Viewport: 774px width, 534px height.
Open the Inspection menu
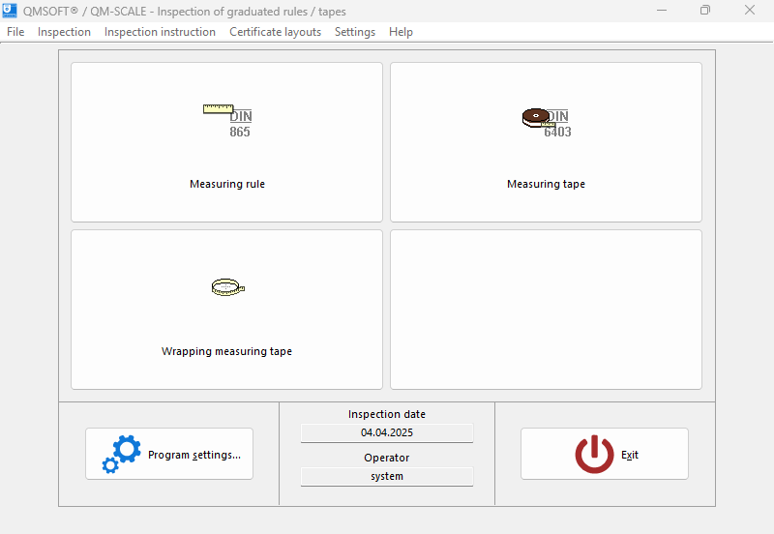[64, 32]
